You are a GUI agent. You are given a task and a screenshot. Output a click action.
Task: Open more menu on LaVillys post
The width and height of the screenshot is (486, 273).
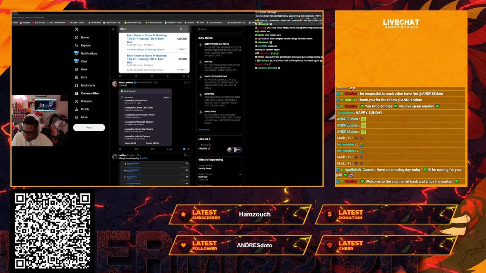pyautogui.click(x=188, y=155)
